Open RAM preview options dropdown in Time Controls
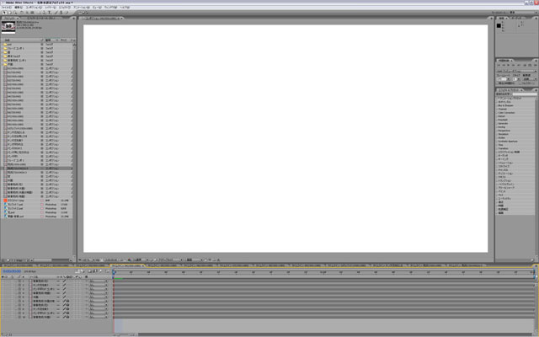This screenshot has height=337, width=539. [517, 71]
